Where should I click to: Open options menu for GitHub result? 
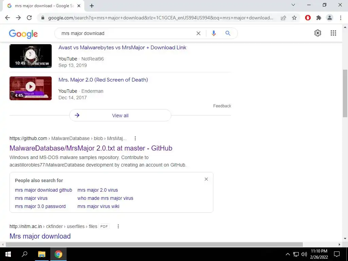click(135, 139)
